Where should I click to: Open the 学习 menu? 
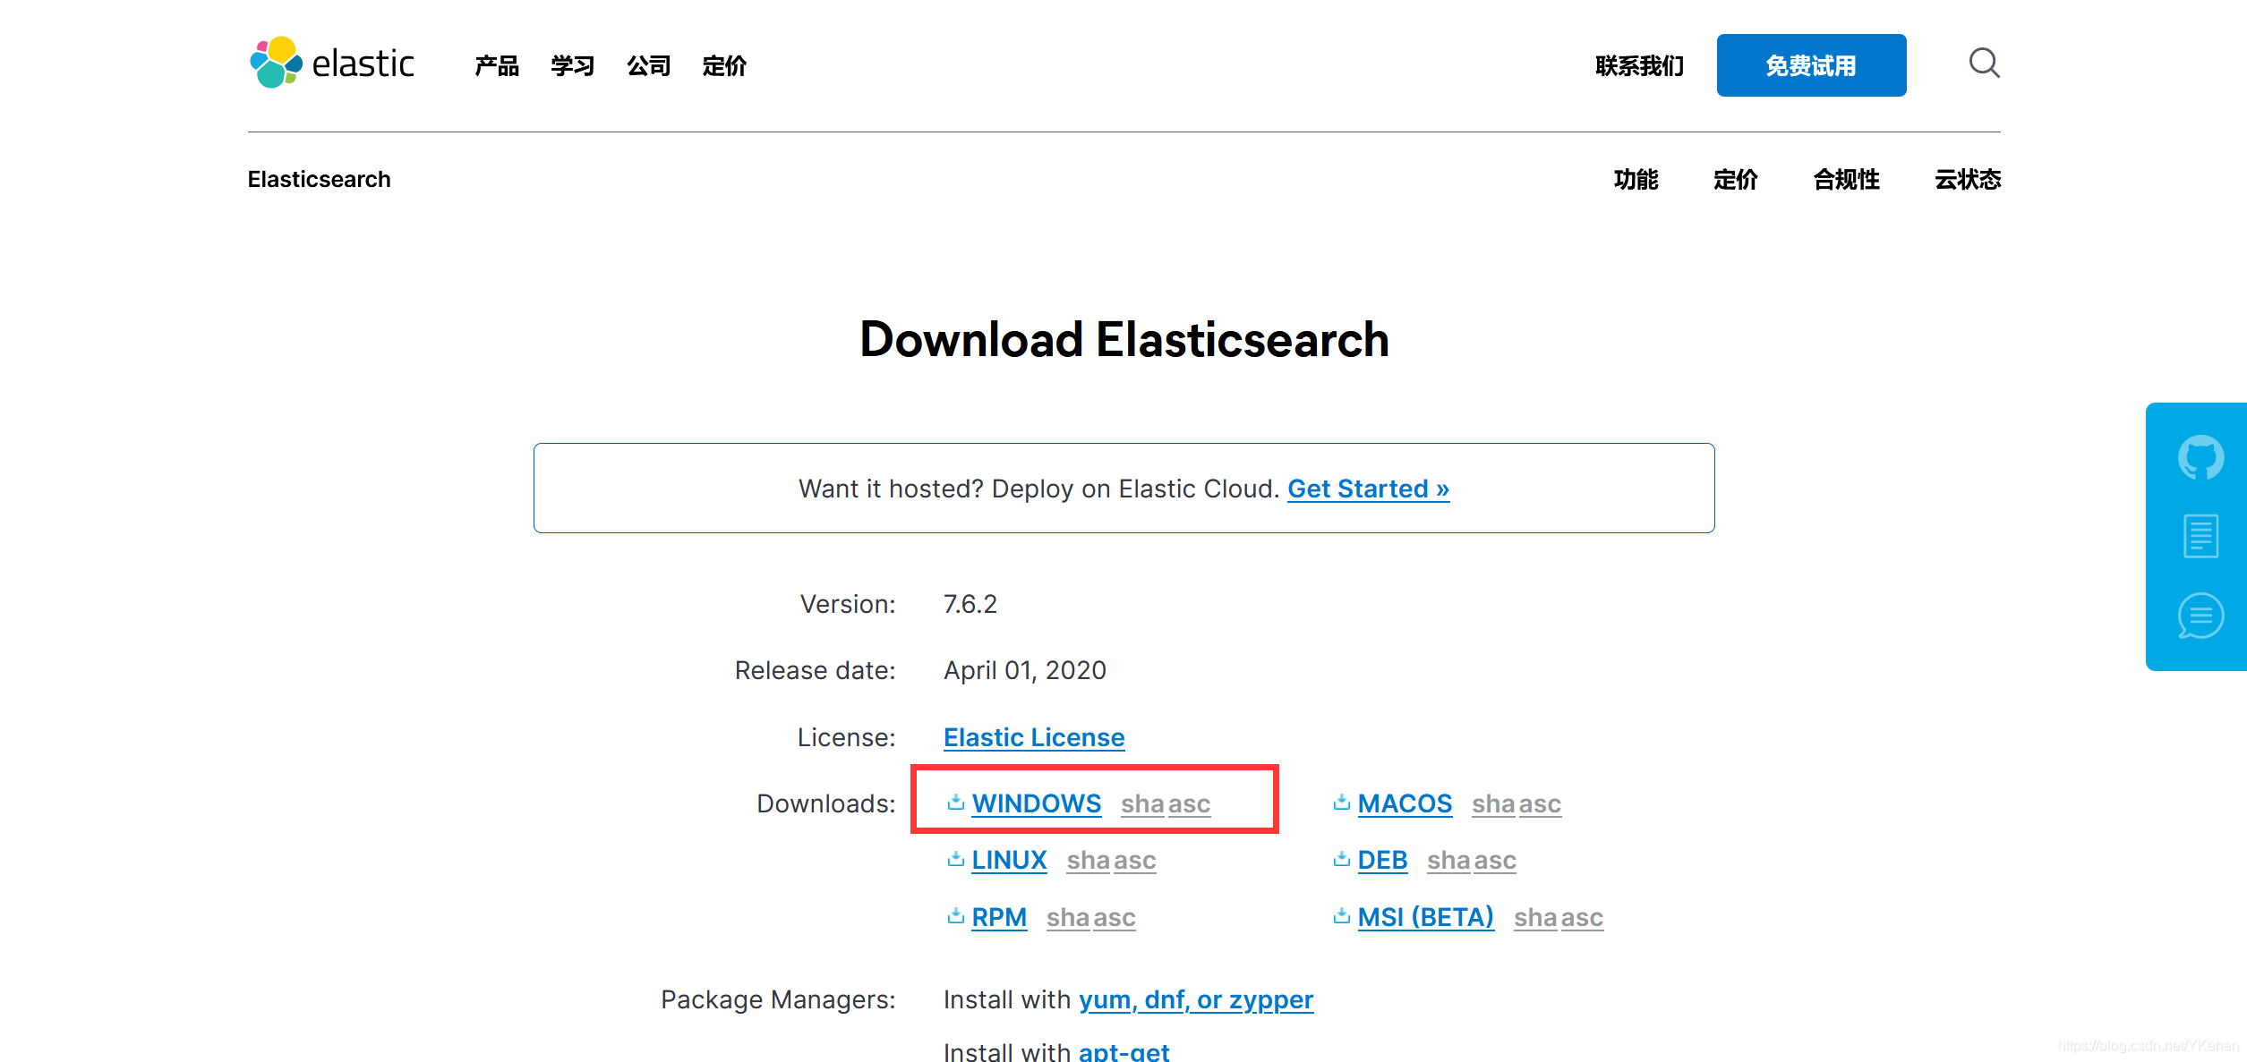coord(573,65)
